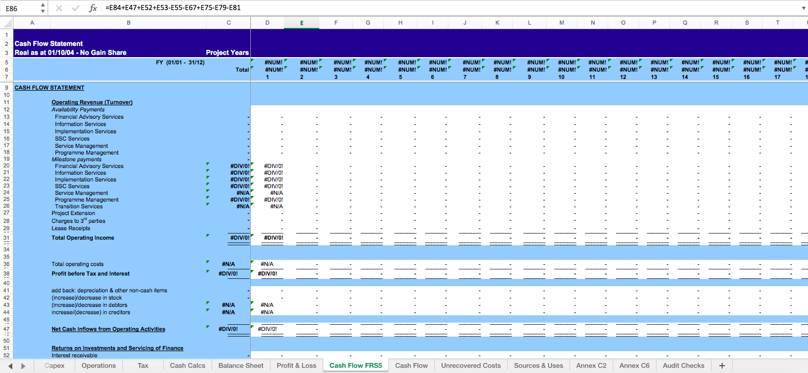Click the 'Lease Receipts' row label
The image size is (808, 373).
(x=71, y=229)
